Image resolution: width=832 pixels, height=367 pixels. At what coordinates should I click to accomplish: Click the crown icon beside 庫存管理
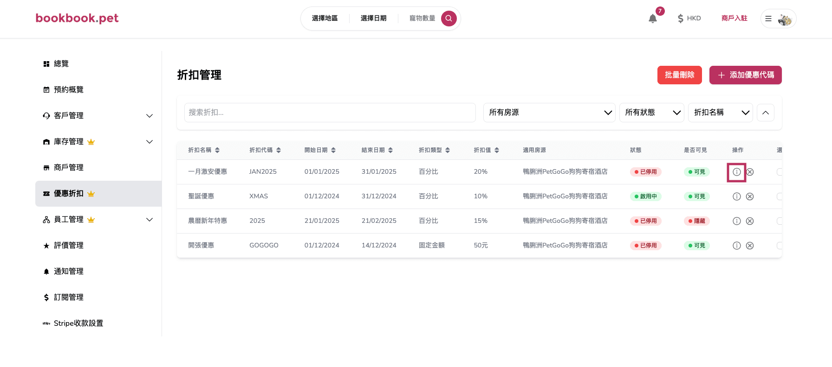point(91,142)
